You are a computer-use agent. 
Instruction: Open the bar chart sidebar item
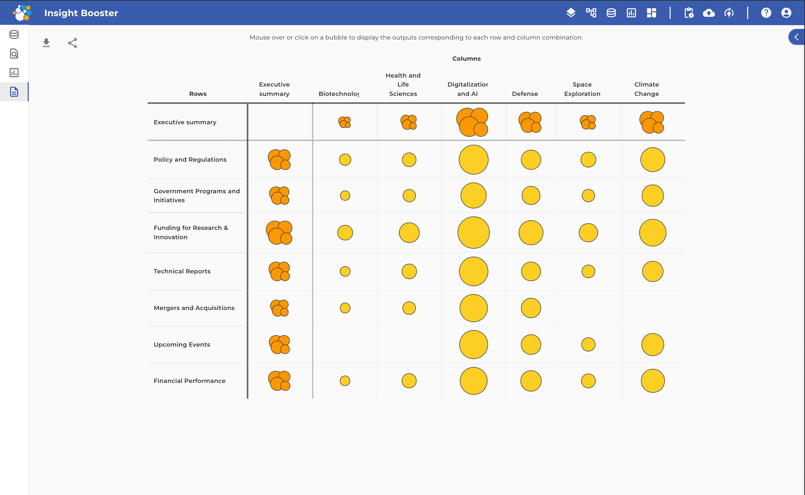tap(14, 73)
